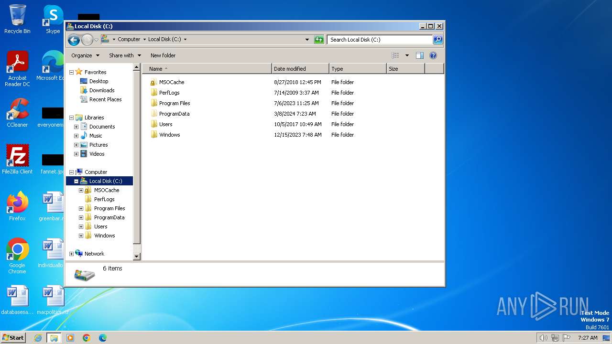The image size is (612, 344).
Task: Open Windows Media Player from taskbar
Action: coord(70,338)
